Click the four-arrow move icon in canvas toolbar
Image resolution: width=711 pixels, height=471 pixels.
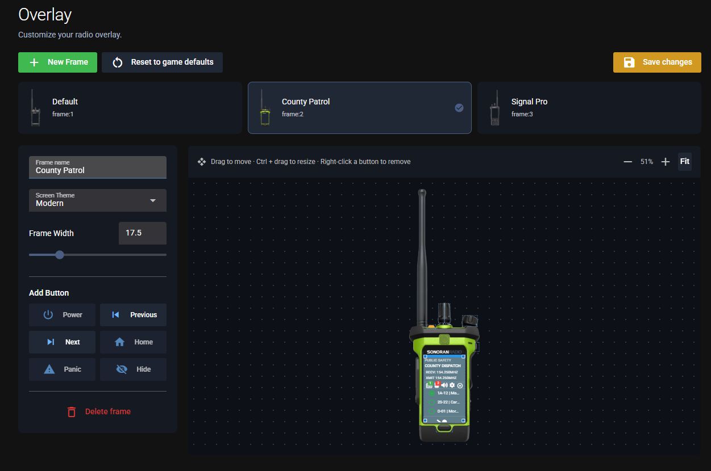click(x=201, y=162)
